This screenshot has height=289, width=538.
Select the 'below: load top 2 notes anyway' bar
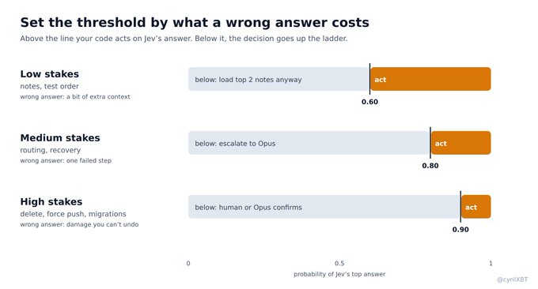click(278, 79)
